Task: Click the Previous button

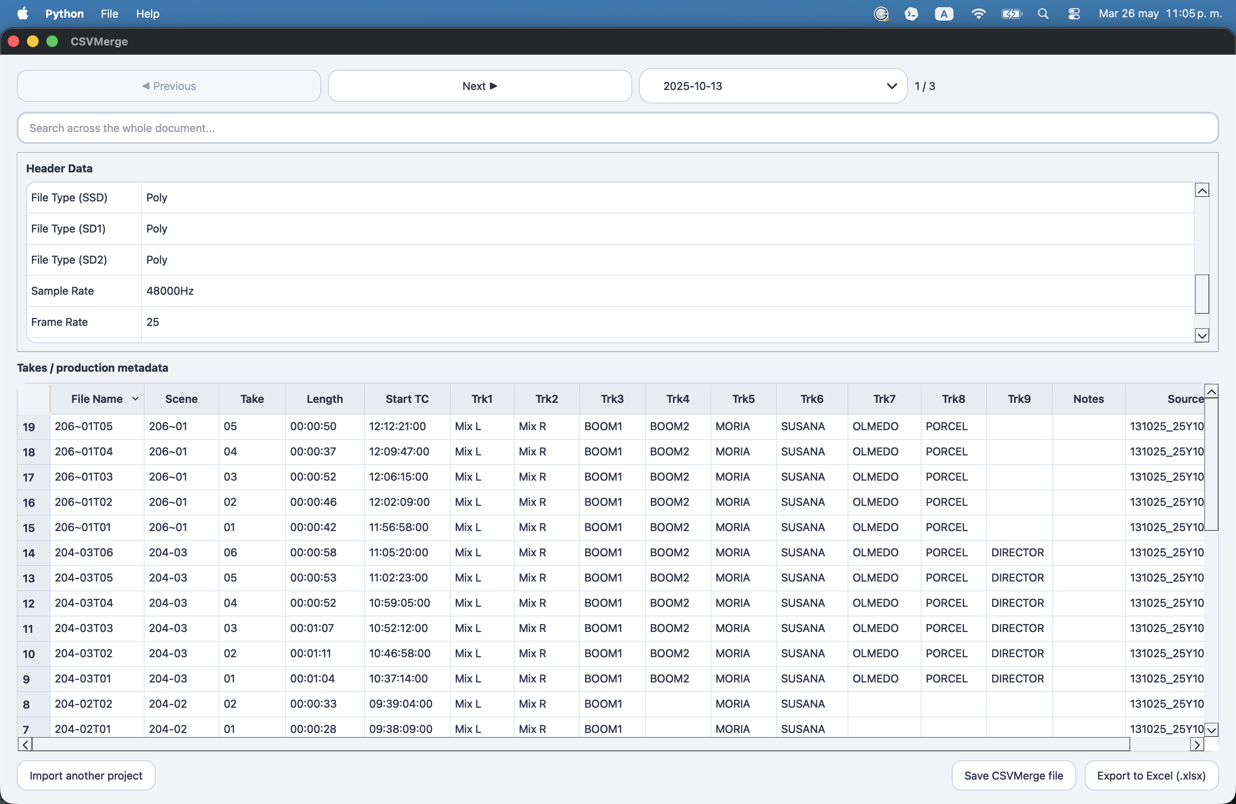Action: point(169,86)
